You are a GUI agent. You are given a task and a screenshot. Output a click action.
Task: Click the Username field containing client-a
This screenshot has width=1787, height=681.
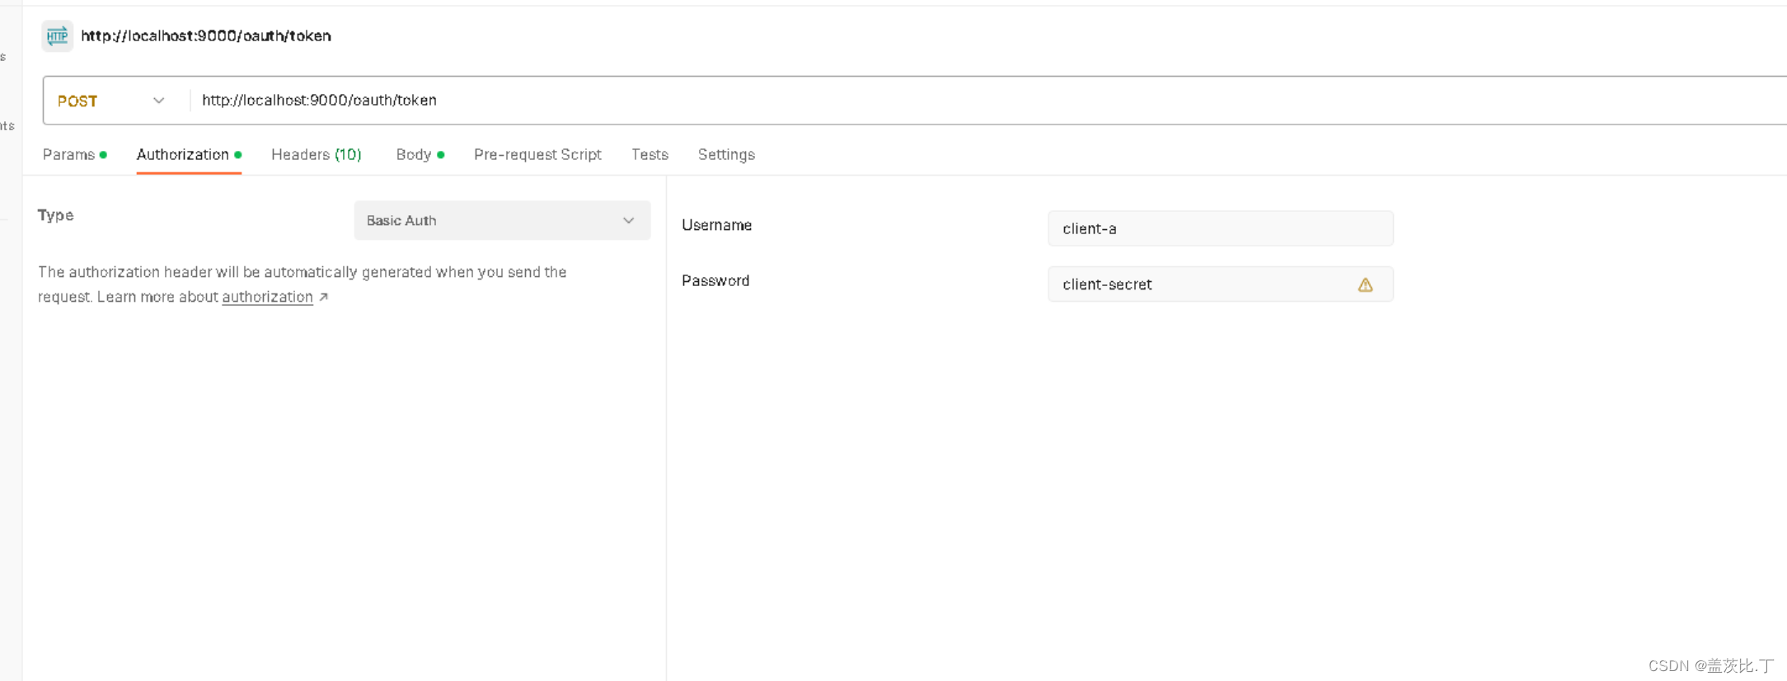[x=1221, y=228]
